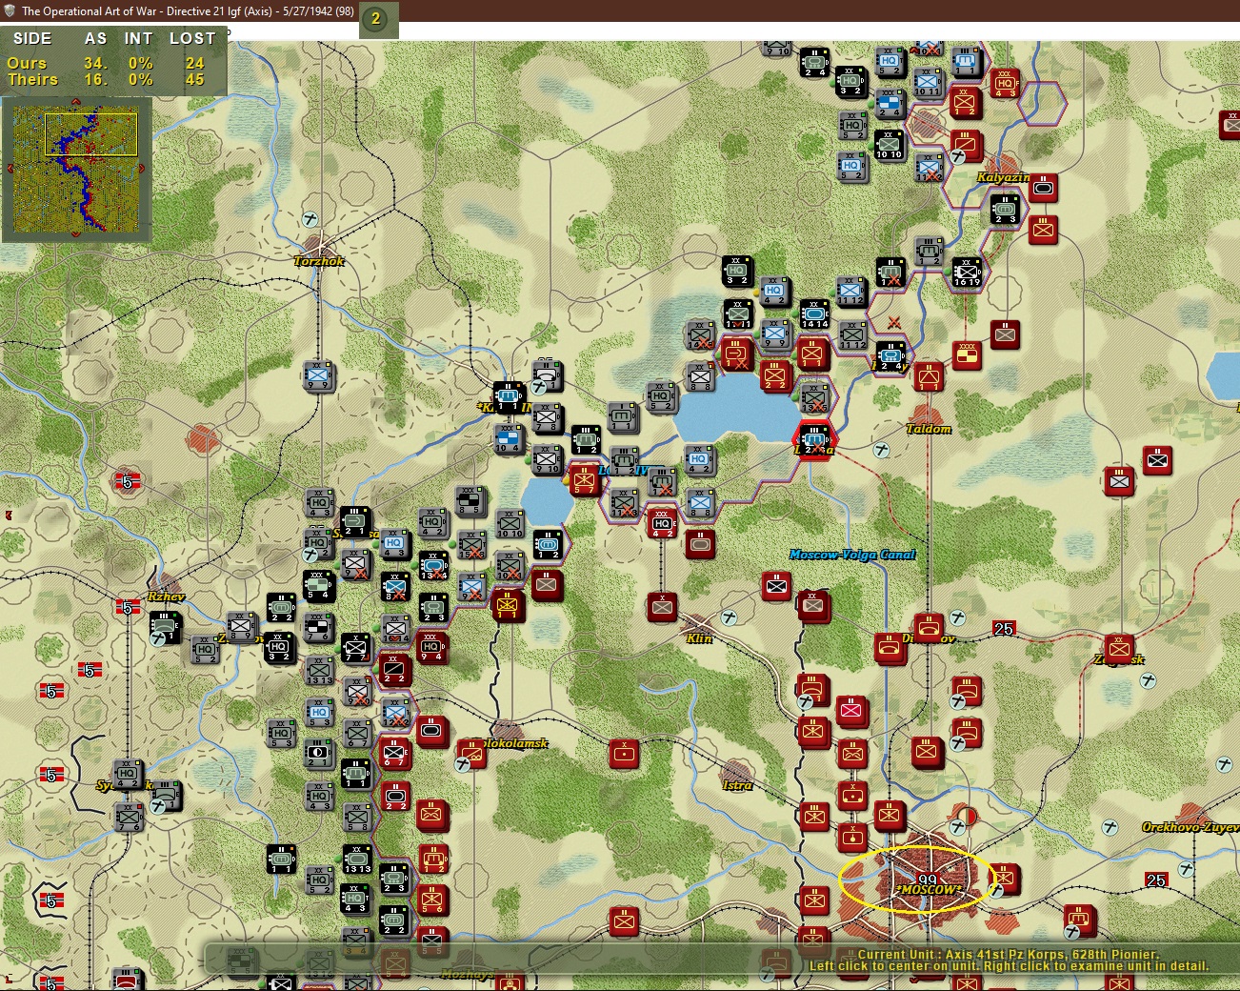The width and height of the screenshot is (1240, 991).
Task: Select the German HQ counter marked 3 2 north of the lake
Action: [x=737, y=272]
